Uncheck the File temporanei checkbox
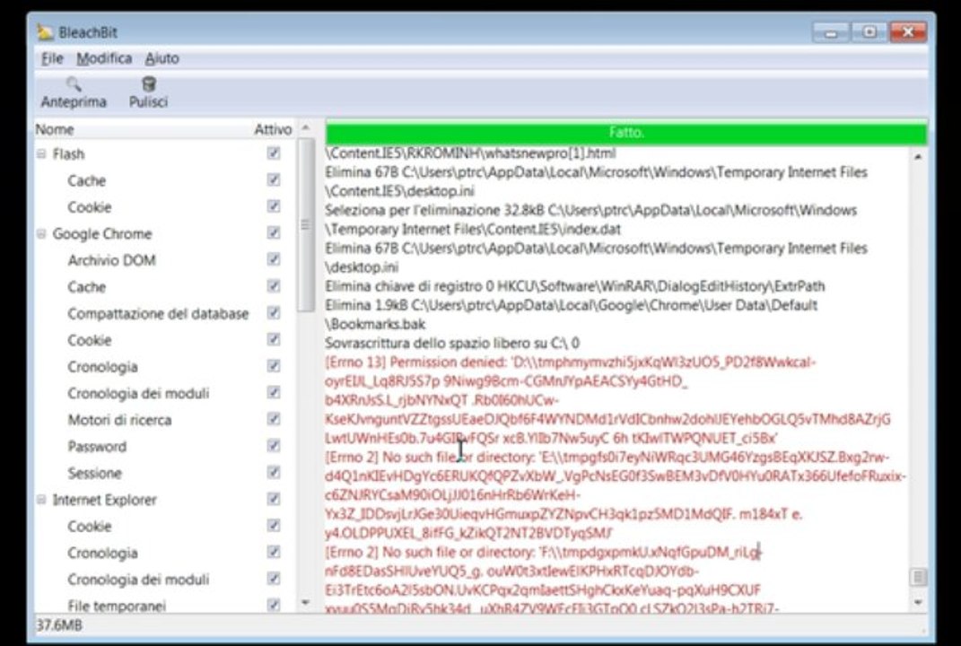This screenshot has width=961, height=646. point(274,605)
